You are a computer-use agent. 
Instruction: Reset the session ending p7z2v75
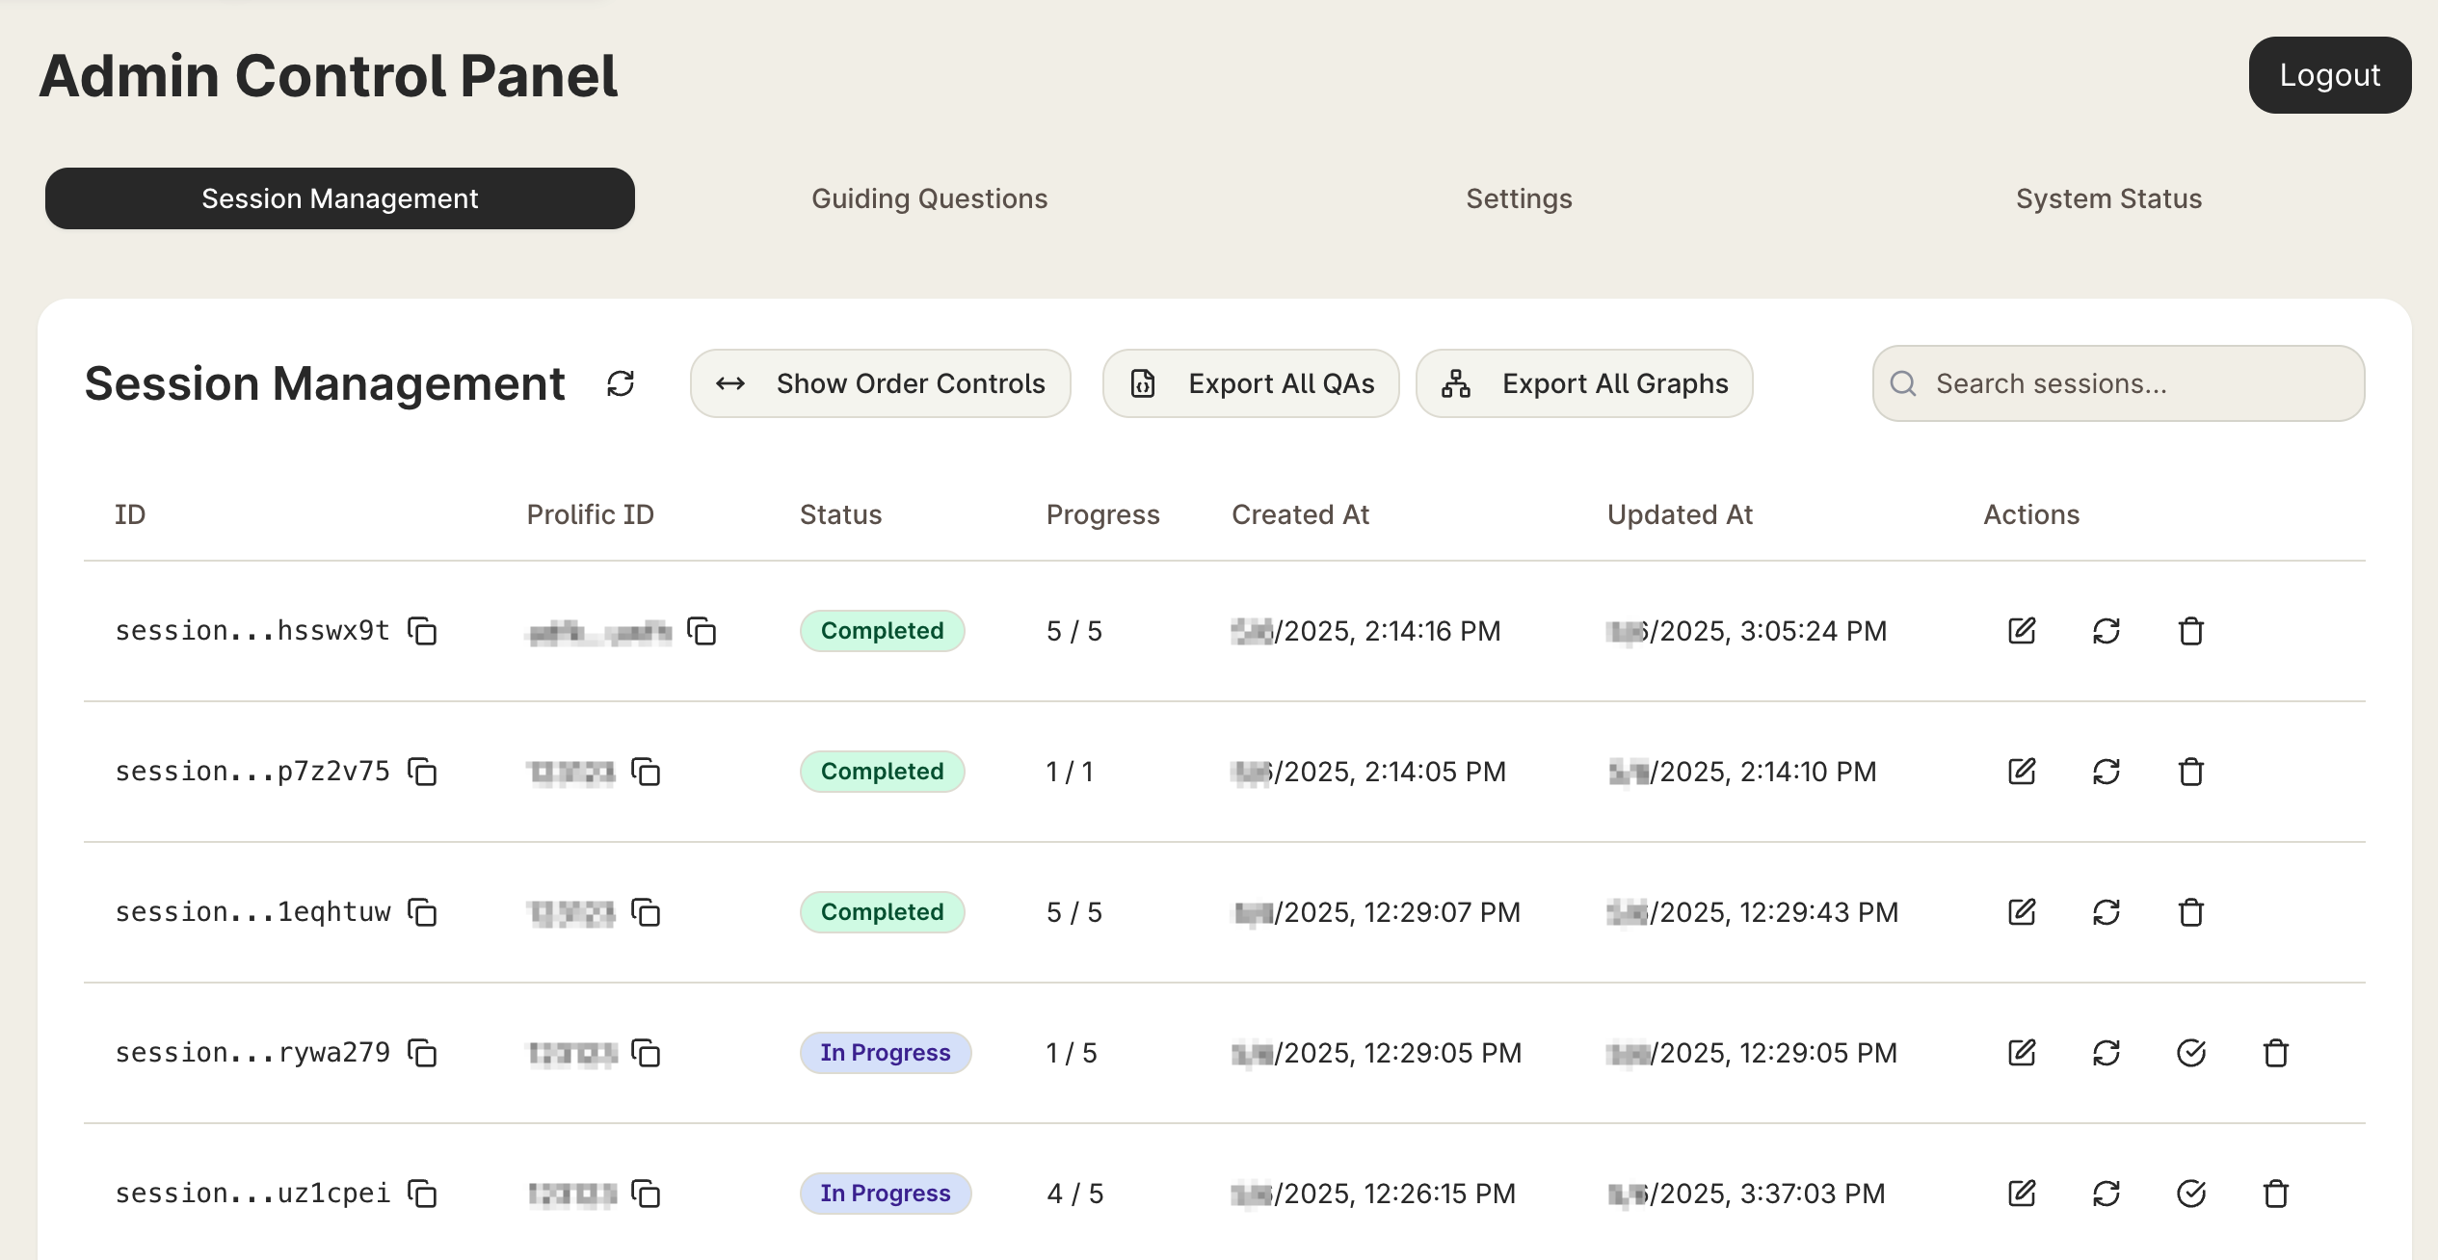click(x=2106, y=772)
